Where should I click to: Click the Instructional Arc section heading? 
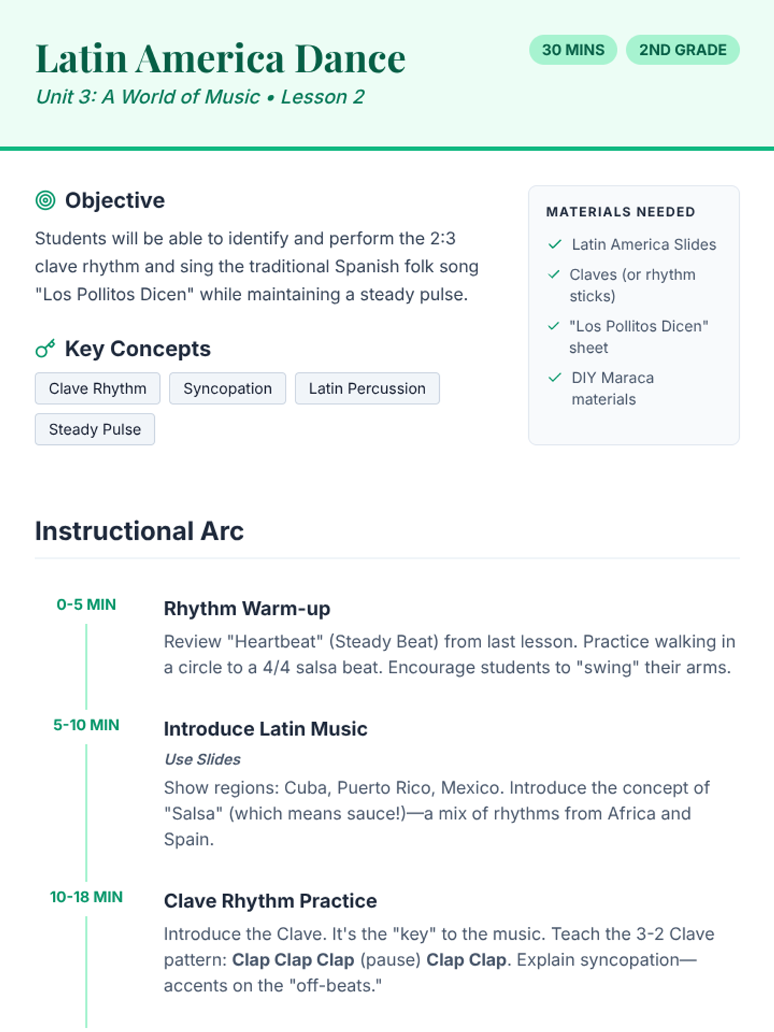tap(139, 531)
